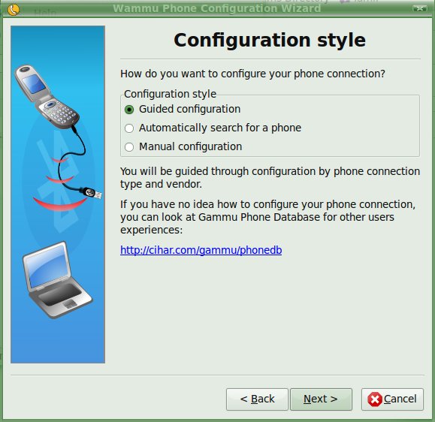This screenshot has height=422, width=435.
Task: Click the Cancel button label text
Action: 400,399
